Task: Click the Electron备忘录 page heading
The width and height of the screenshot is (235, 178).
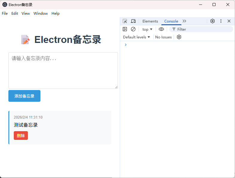Action: click(x=68, y=40)
